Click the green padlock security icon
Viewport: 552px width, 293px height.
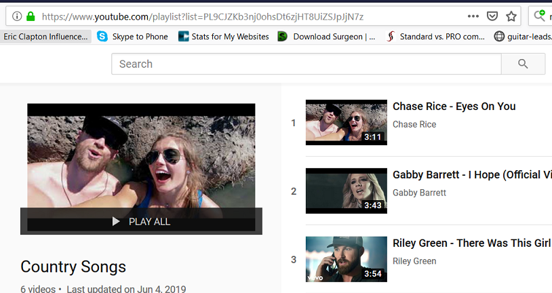coord(31,16)
